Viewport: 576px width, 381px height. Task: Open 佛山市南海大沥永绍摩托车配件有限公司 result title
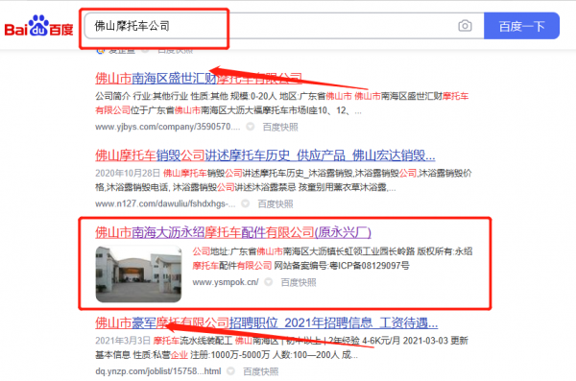pos(233,232)
